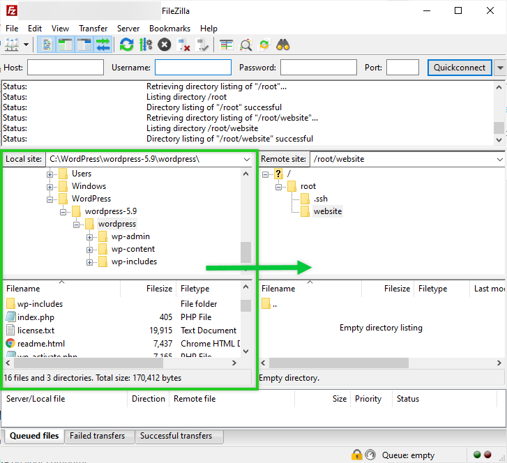Toggle the message log display

(47, 45)
